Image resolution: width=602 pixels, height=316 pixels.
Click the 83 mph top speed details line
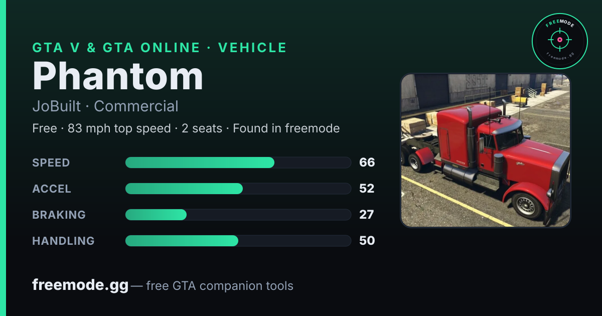pos(186,128)
